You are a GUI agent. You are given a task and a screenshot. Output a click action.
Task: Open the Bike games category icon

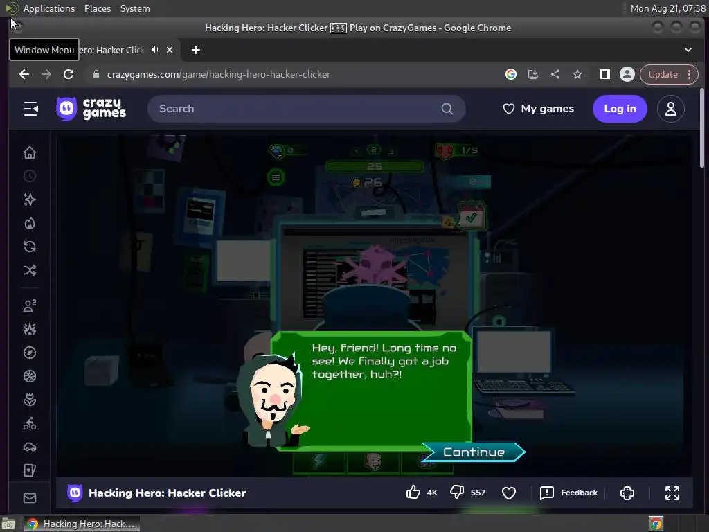point(30,424)
